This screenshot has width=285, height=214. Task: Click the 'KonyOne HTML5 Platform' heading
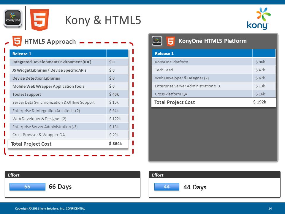point(213,41)
